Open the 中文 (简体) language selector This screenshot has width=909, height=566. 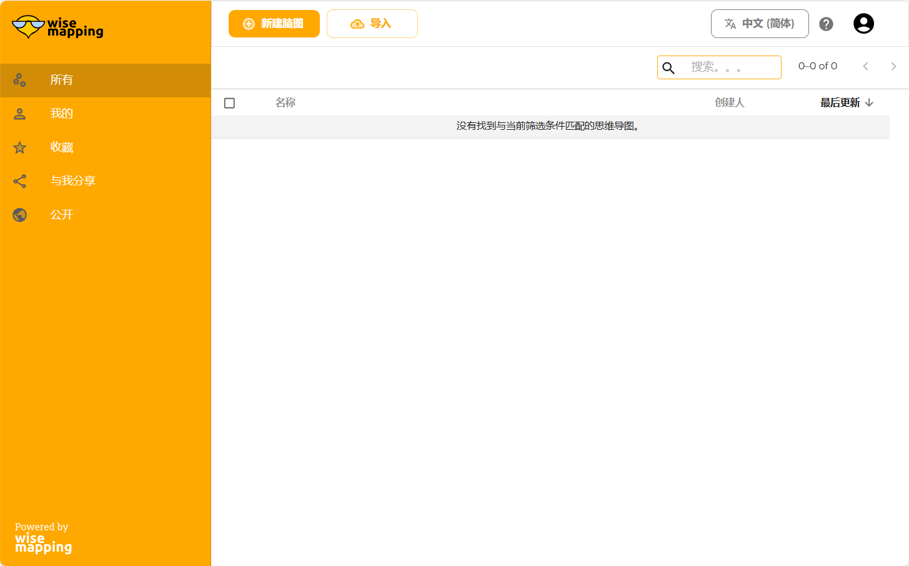(760, 24)
